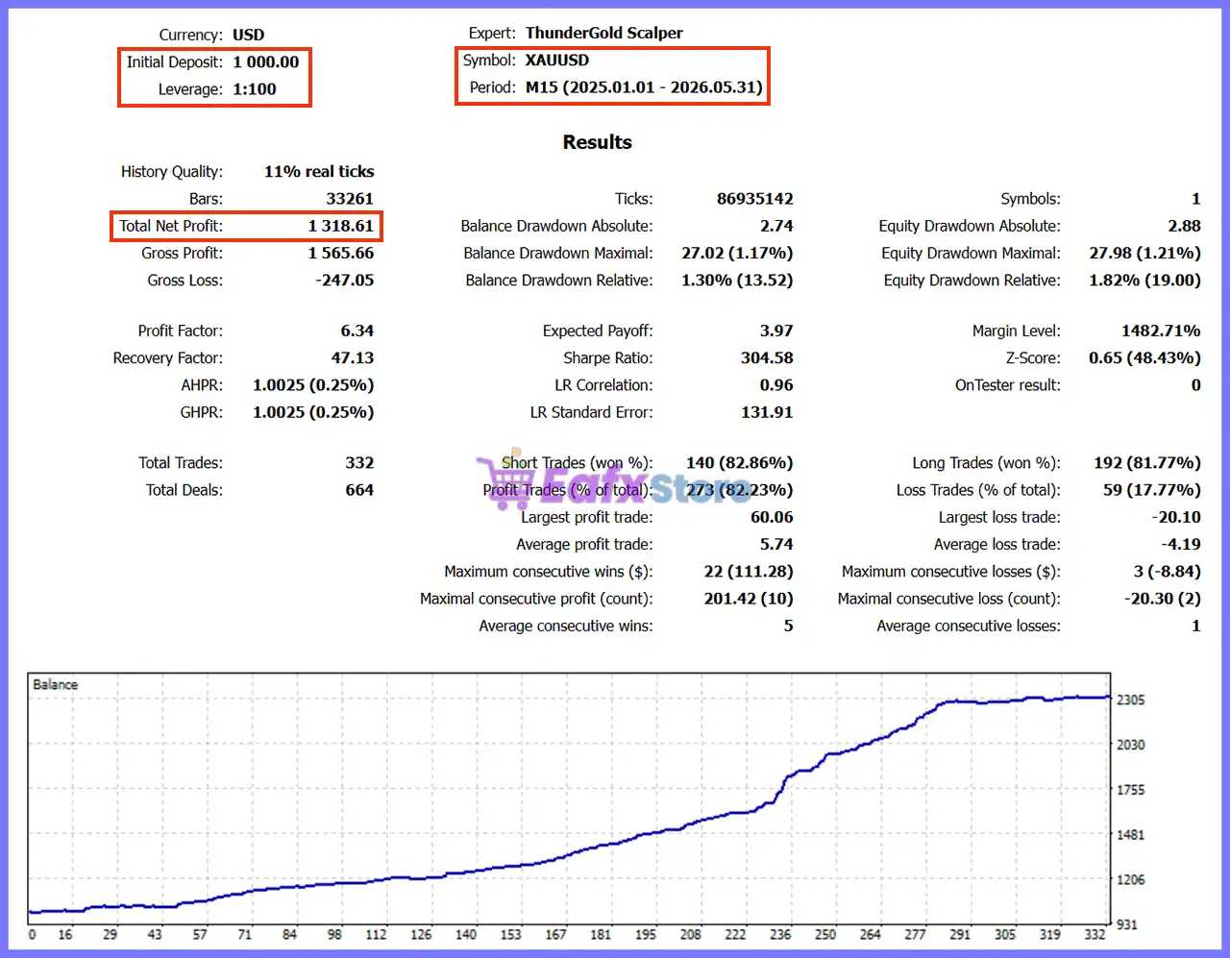Select the "Sharpe Ratio:" label
Viewport: 1230px width, 958px height.
(x=608, y=358)
